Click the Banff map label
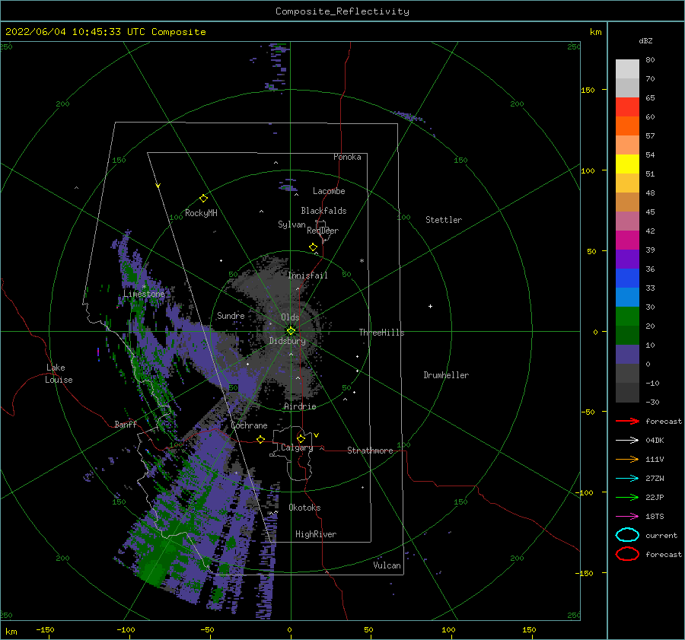 126,424
